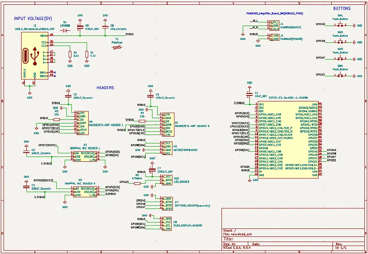Select H3 INMP441 MIC HEADER L
The image size is (368, 254).
point(85,156)
